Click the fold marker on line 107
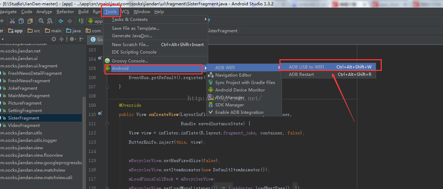Viewport: 443px width, 189px height. 107,87
